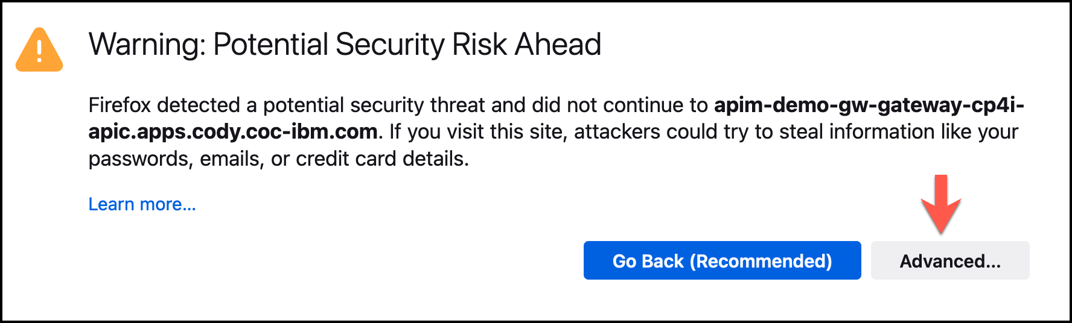The height and width of the screenshot is (323, 1072).
Task: Click the word "Warning:" in the heading
Action: 147,45
